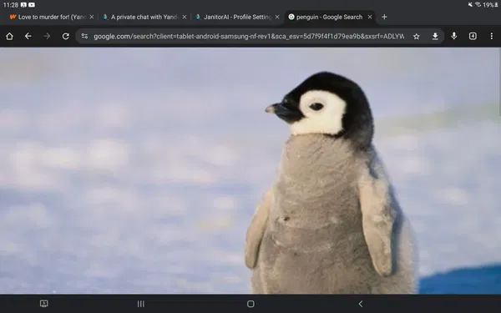
Task: Tap the penguin chick image
Action: tap(250, 170)
